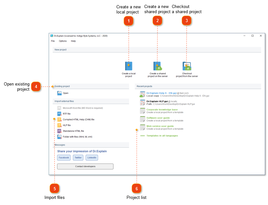The width and height of the screenshot is (268, 205).
Task: Open the Dr.Explain HLP.gui recent project
Action: (x=157, y=101)
